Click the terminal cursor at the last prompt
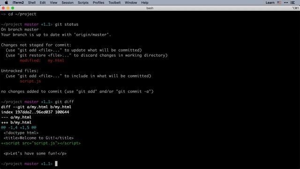The image size is (300, 169). tap(56, 164)
